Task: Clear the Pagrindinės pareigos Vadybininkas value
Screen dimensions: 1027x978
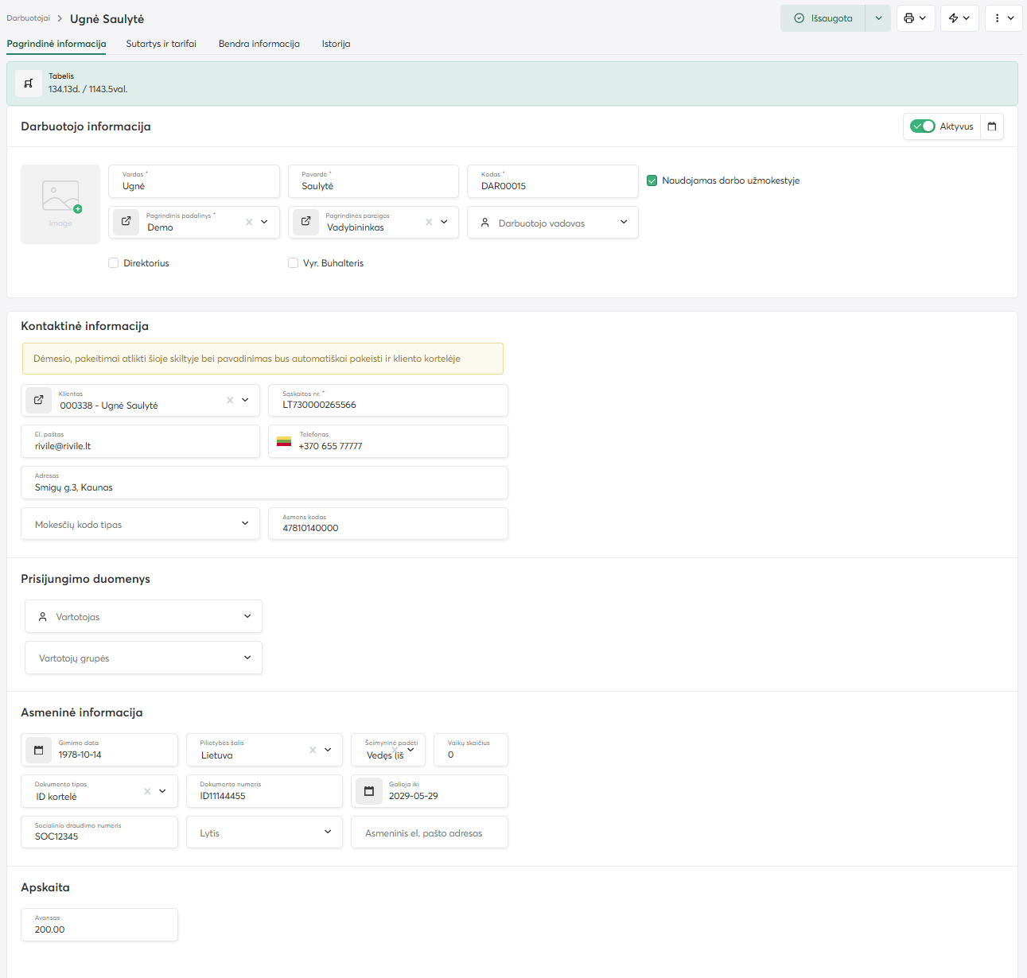Action: tap(429, 222)
